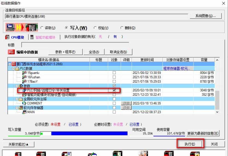
Task: Click the PC-to-PLC transfer direction icon
Action: (x=22, y=27)
